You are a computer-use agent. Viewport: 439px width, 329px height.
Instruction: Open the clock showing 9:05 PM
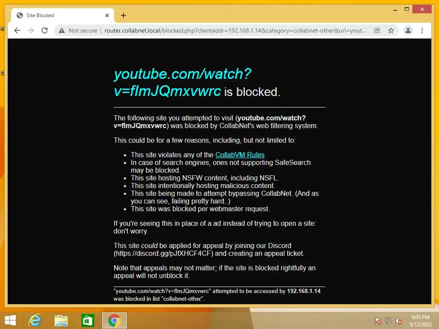click(420, 321)
